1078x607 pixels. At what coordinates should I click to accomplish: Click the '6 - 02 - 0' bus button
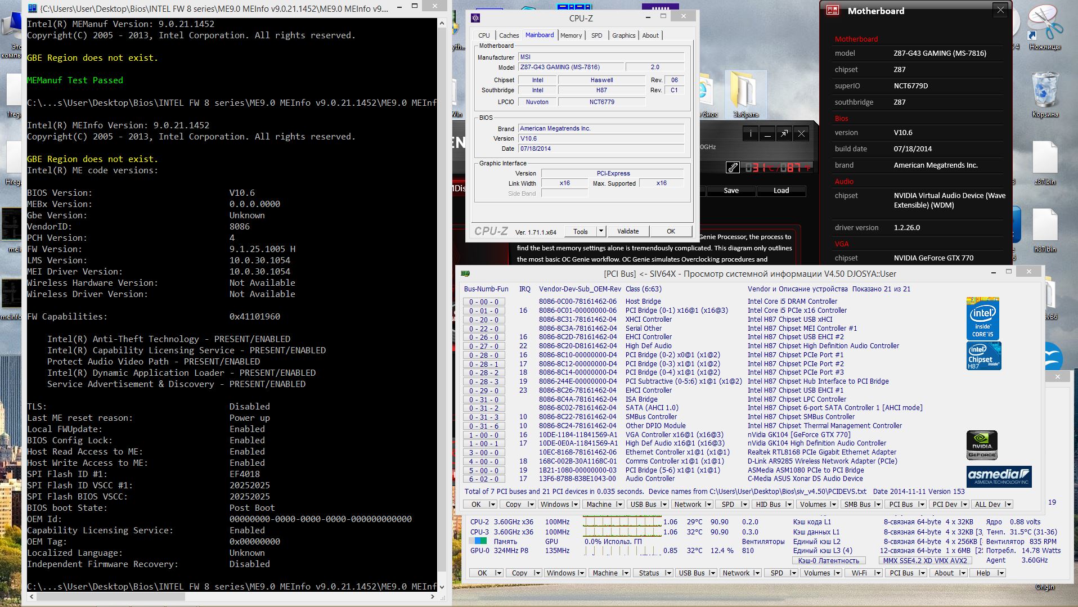tap(484, 479)
